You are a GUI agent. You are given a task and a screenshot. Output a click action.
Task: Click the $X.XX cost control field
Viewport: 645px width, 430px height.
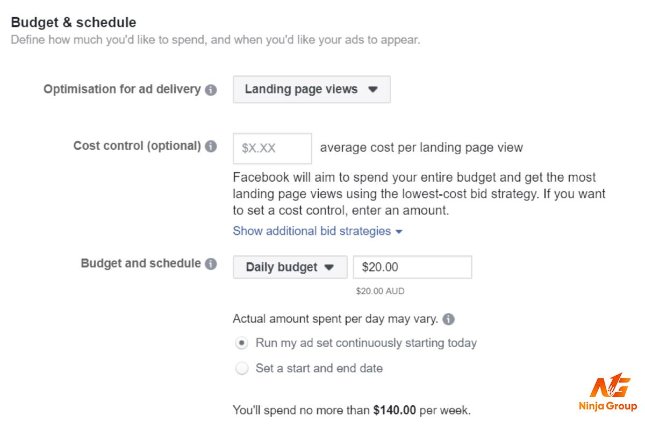272,148
